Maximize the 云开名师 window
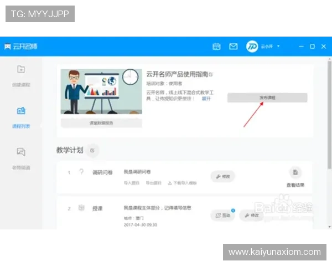This screenshot has width=332, height=266. (312, 47)
